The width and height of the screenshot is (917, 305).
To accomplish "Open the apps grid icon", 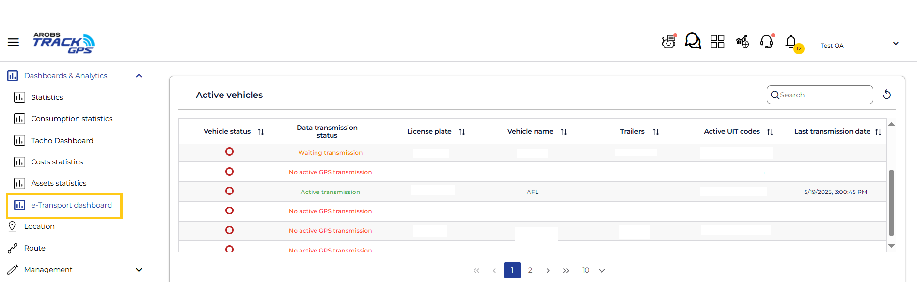I will (x=717, y=42).
